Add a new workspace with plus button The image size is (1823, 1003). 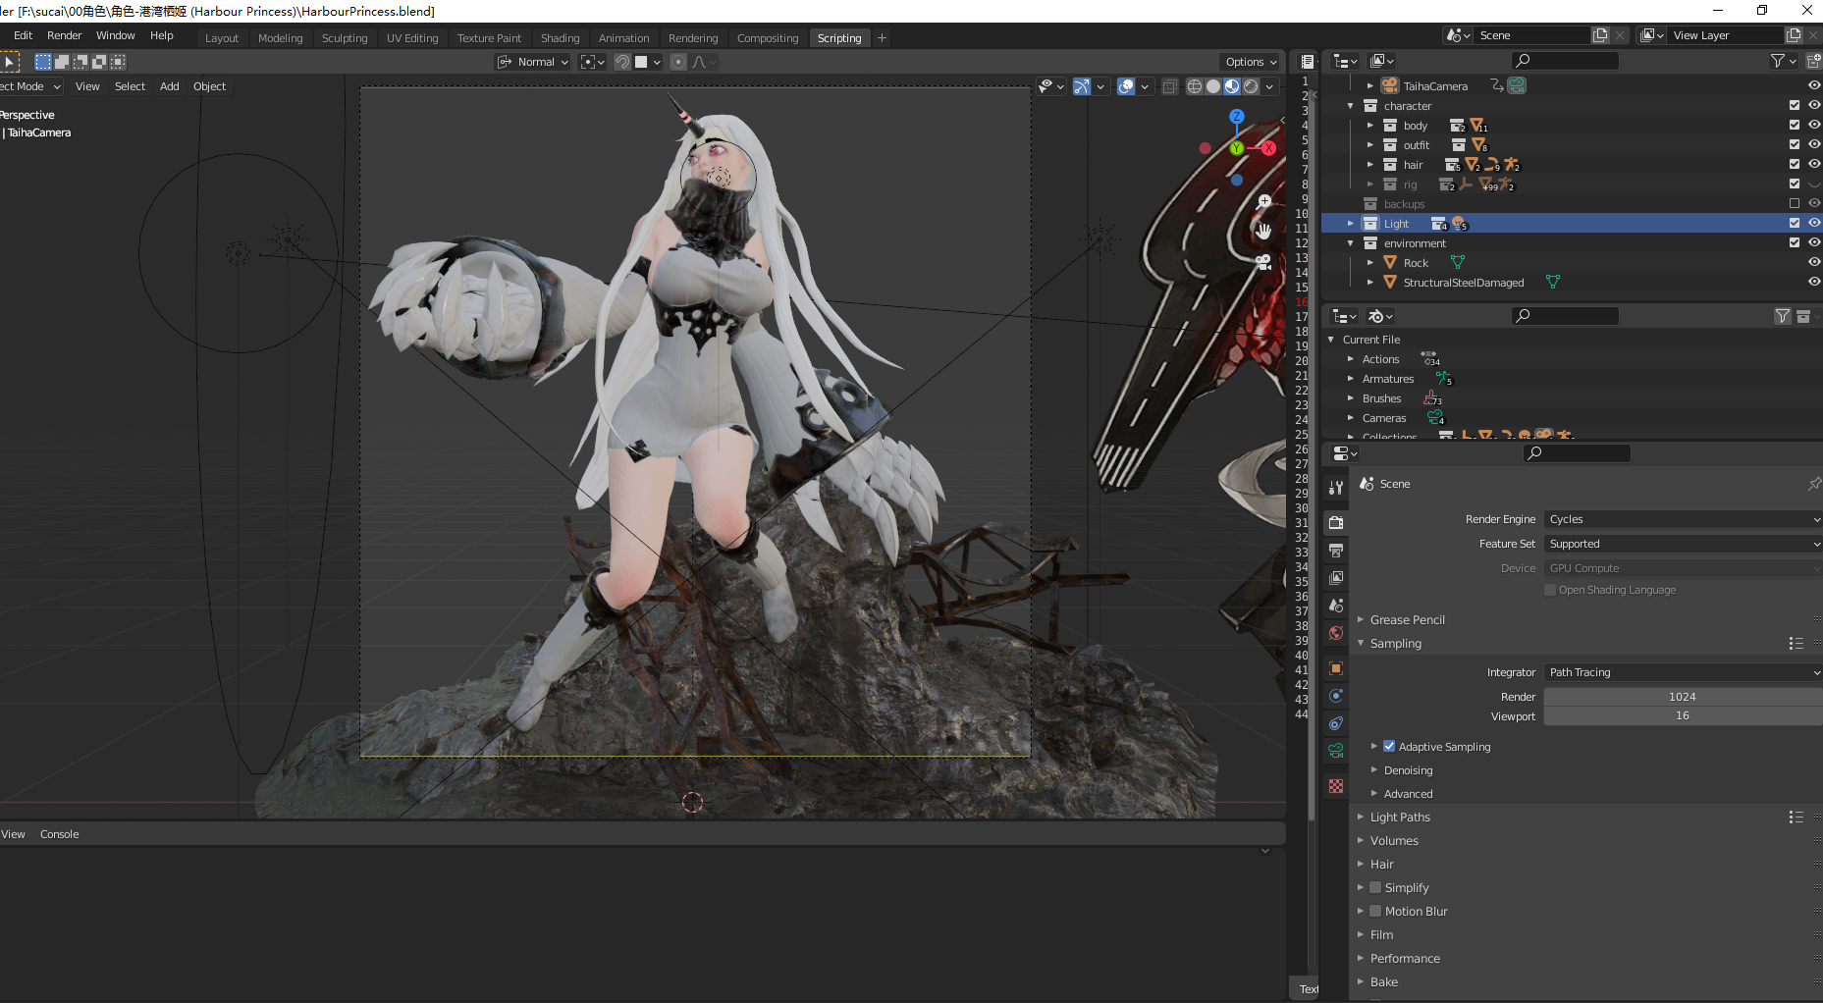[882, 38]
